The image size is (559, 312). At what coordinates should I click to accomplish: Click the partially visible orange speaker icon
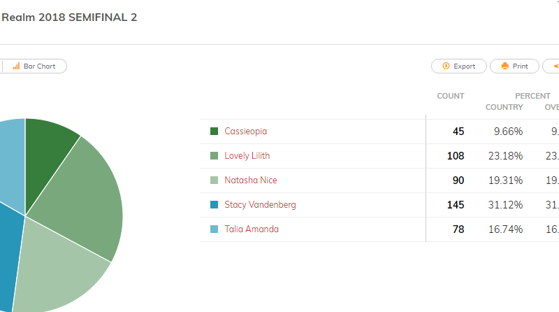coord(556,66)
